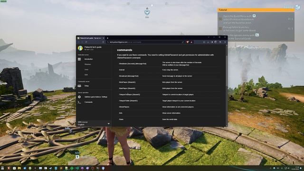Screen dimensions: 304x171
Task: Click the group icon beside Setup
Action: (x=79, y=85)
